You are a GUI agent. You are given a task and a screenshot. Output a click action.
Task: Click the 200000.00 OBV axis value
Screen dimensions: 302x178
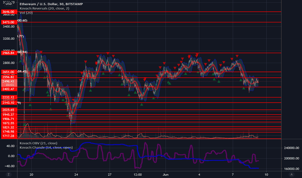(291, 158)
